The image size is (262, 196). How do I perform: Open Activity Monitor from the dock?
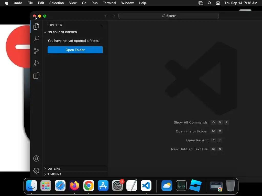(181, 186)
